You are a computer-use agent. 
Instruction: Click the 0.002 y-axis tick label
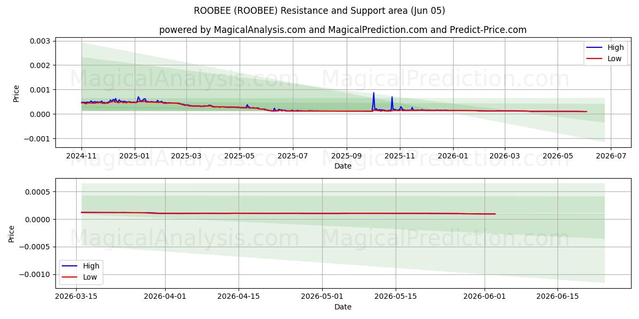coord(40,65)
